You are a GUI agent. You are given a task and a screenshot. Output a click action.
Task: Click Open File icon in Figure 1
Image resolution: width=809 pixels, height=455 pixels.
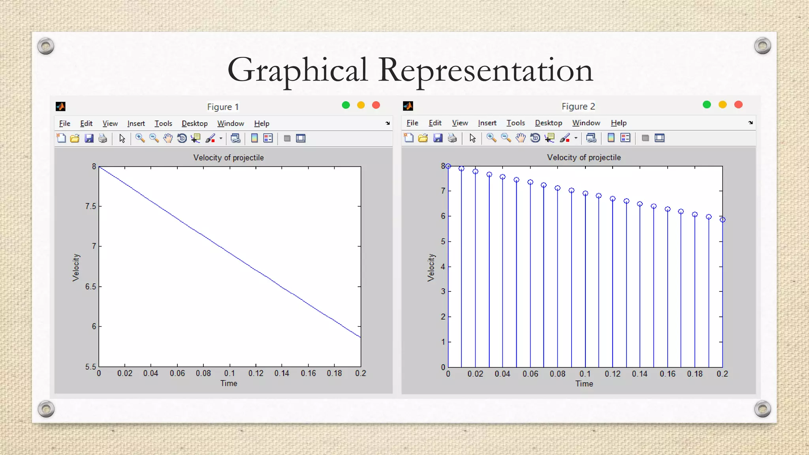pos(75,138)
